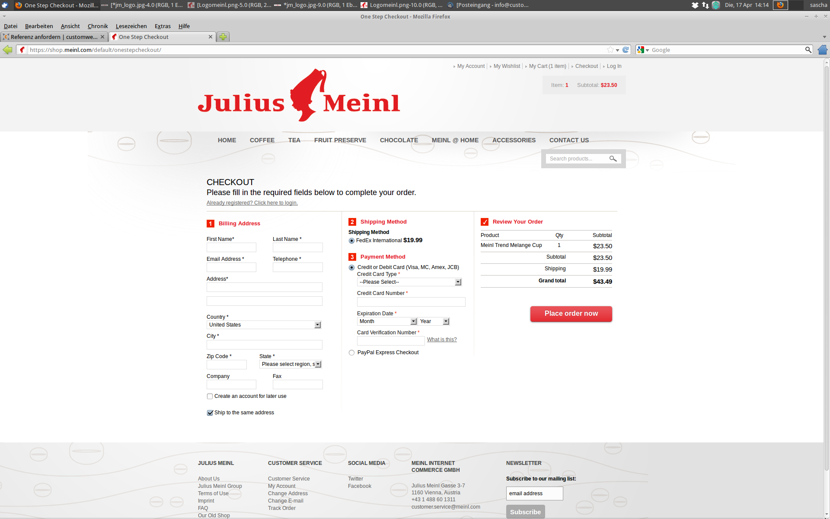
Task: Close the One Step Checkout tab
Action: (x=211, y=37)
